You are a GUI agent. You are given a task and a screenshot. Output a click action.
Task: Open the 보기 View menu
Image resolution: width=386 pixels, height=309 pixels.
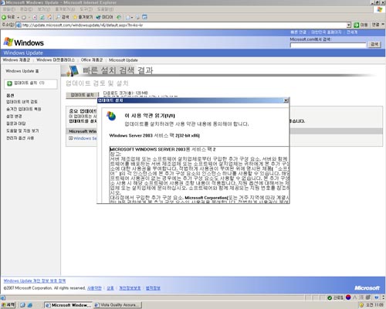(x=44, y=9)
